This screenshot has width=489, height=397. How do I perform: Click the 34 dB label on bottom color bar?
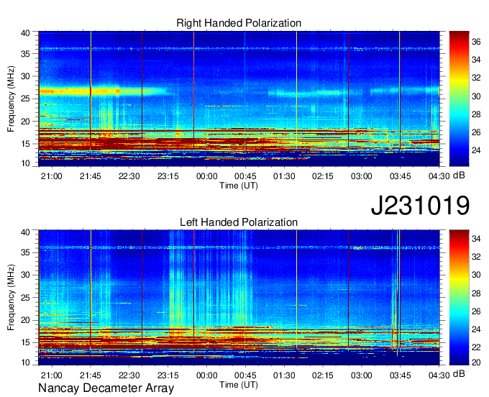[476, 239]
